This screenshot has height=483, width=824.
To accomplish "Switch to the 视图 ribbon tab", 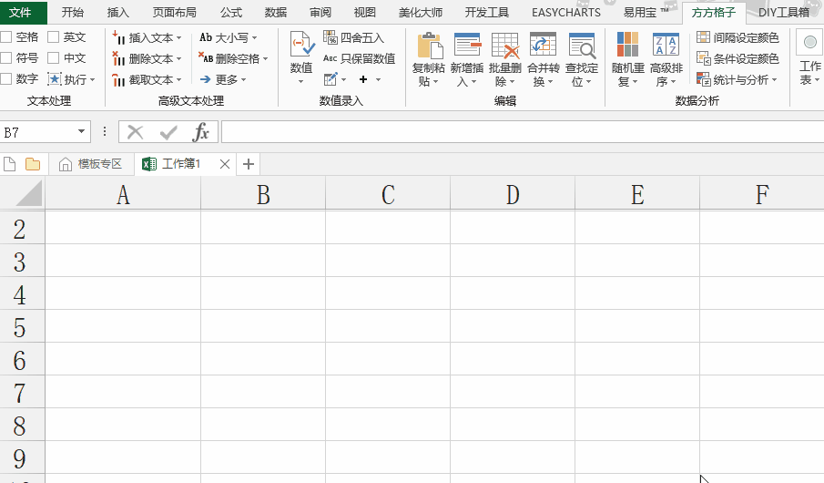I will pyautogui.click(x=365, y=12).
